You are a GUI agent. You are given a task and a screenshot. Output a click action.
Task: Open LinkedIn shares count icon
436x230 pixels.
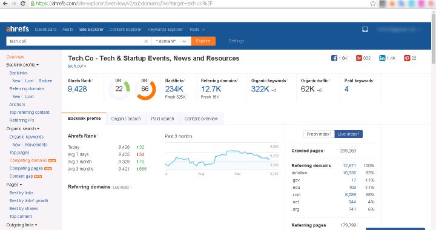click(x=382, y=58)
